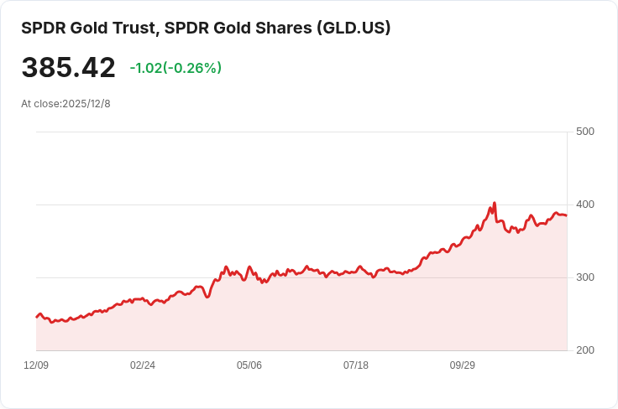Viewport: 618px width, 409px height.
Task: Click the 400 y-axis label
Action: (585, 204)
